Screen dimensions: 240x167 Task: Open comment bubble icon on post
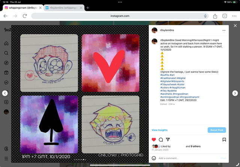pos(161,140)
